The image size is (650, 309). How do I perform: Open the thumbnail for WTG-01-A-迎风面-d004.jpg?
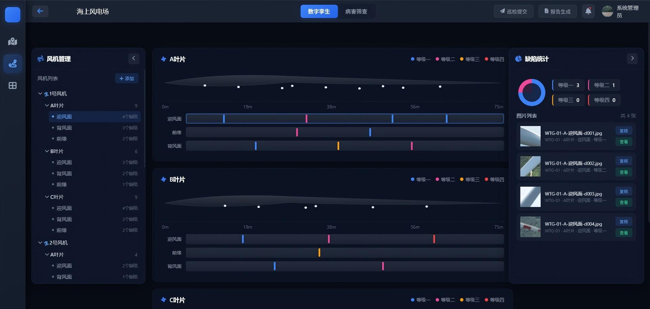tap(530, 227)
